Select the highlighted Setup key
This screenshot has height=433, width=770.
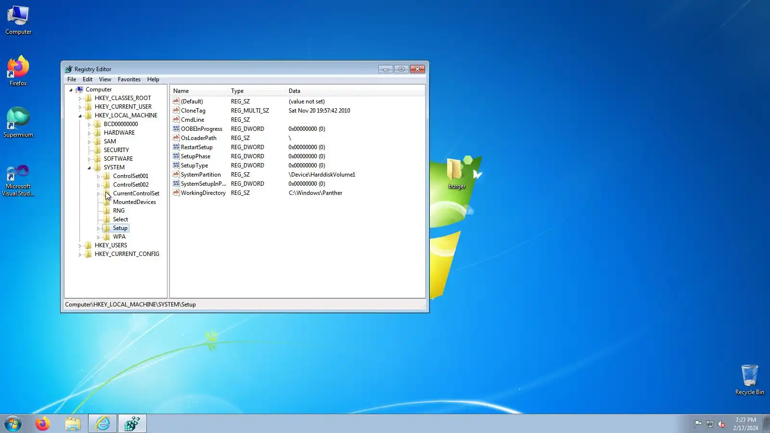click(120, 228)
